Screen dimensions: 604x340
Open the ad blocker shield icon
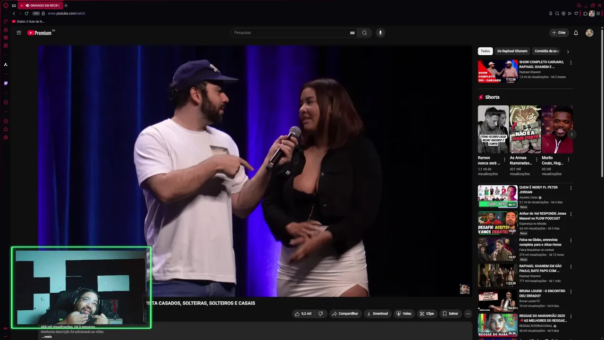click(x=563, y=13)
